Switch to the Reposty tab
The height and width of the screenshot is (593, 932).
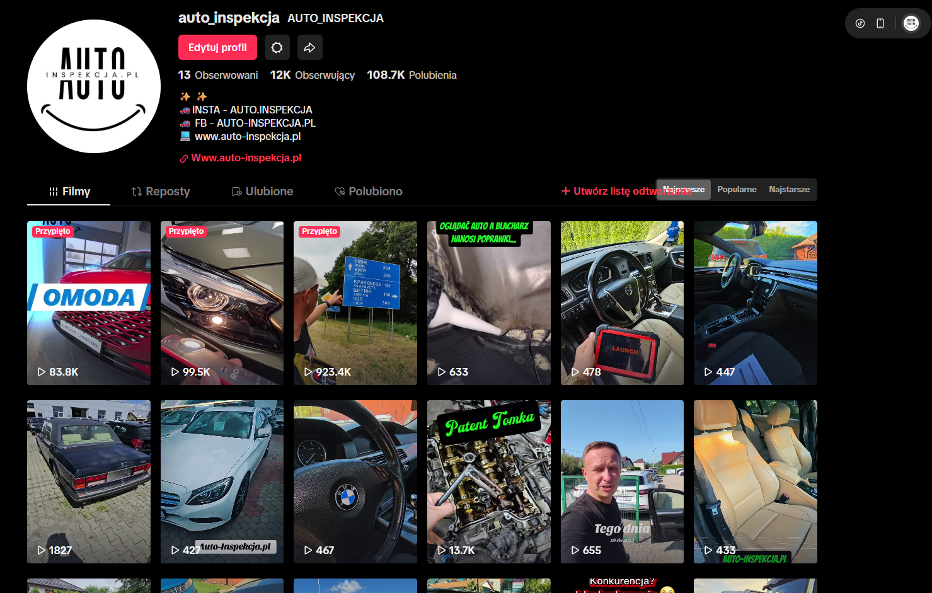[160, 192]
